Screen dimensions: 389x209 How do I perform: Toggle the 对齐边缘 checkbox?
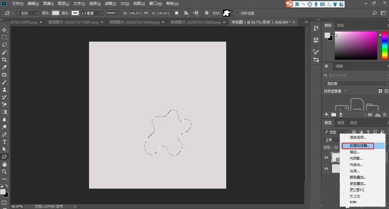click(x=238, y=13)
